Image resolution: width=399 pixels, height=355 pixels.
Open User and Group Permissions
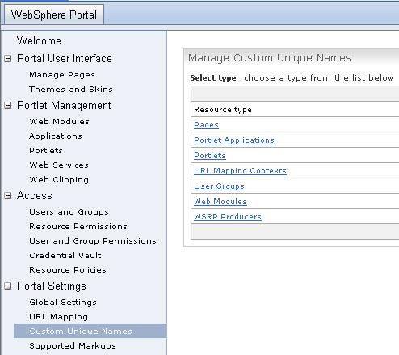93,240
